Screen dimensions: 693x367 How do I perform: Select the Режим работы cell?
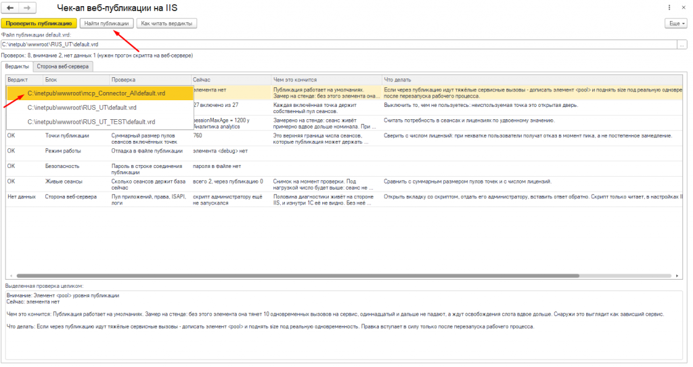click(x=76, y=154)
